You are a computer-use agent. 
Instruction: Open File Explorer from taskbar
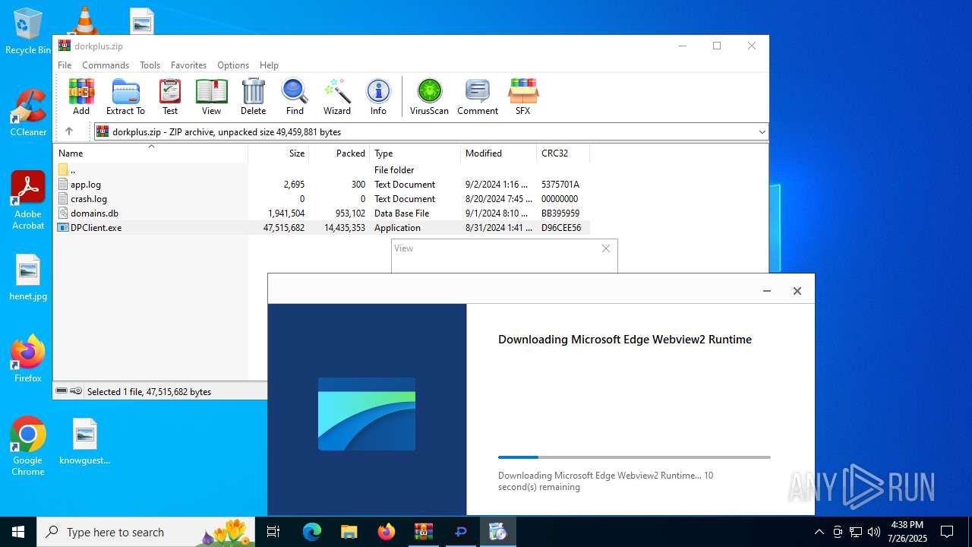click(x=349, y=532)
